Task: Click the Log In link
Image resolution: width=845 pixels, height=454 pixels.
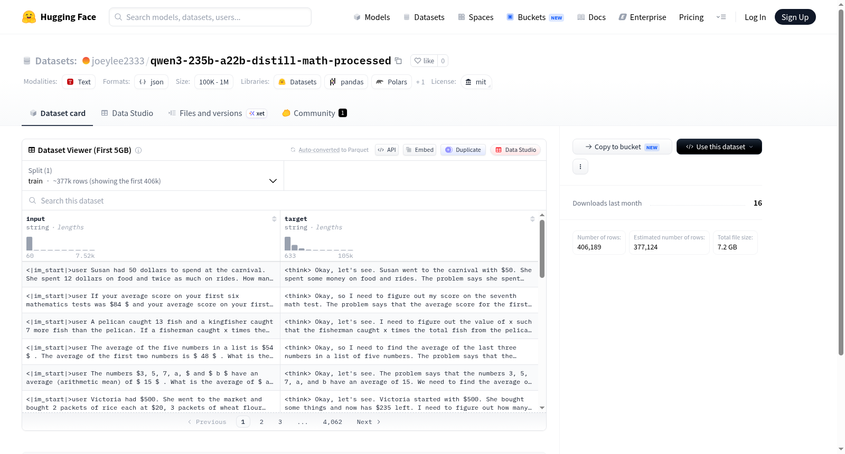Action: (755, 17)
